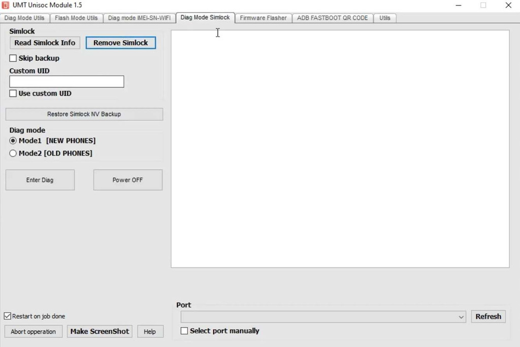The height and width of the screenshot is (347, 520).
Task: Enable the Use custom UID checkbox
Action: pos(13,93)
